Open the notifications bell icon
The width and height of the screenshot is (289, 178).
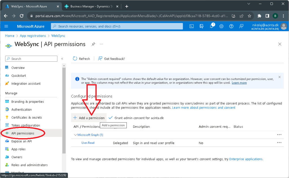click(211, 26)
